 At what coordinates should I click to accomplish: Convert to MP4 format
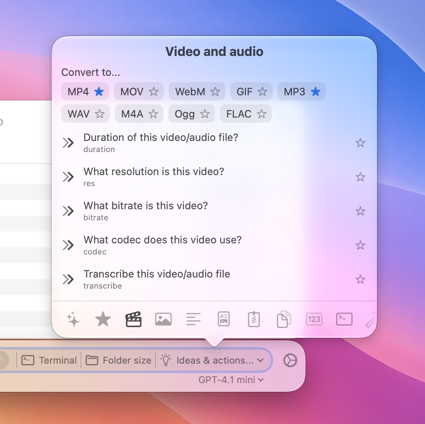[78, 92]
